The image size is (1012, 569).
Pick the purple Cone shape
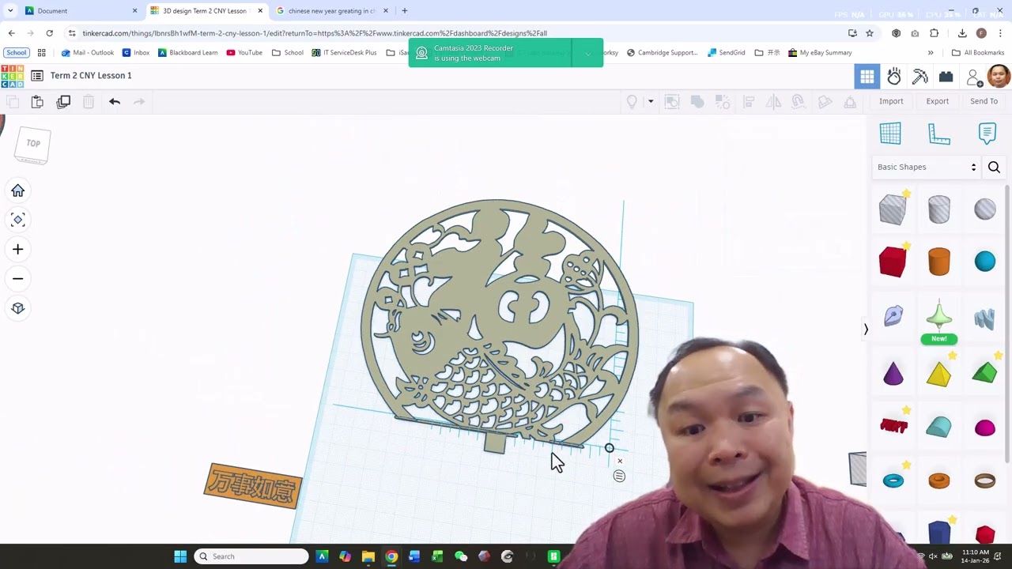[893, 373]
